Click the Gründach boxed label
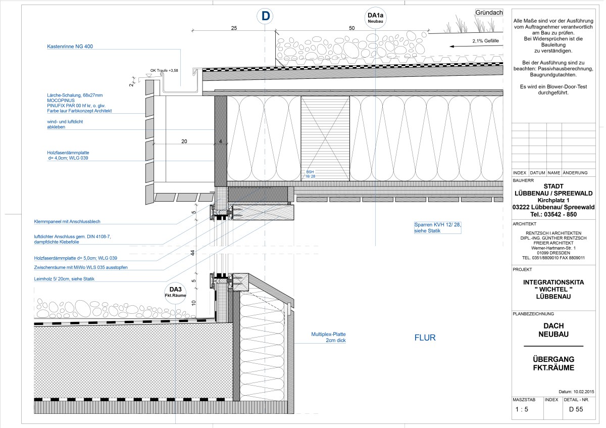Viewport: 606px width, 428px height. coord(489,13)
